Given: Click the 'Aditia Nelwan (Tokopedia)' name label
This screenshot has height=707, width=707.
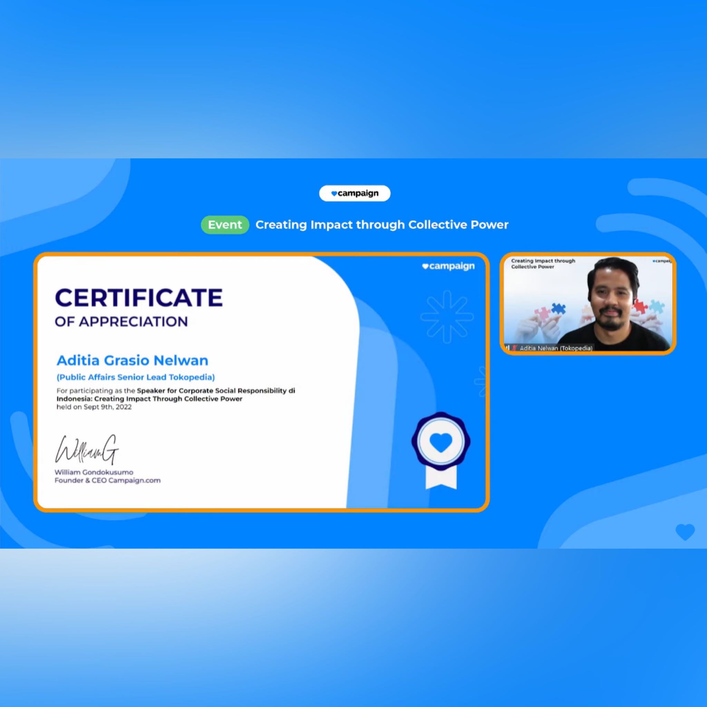Looking at the screenshot, I should (x=556, y=348).
